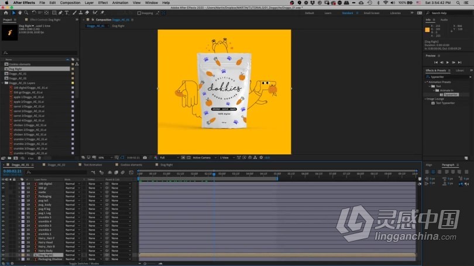
Task: Click the flowchart icon in viewer footer
Action: click(x=255, y=158)
